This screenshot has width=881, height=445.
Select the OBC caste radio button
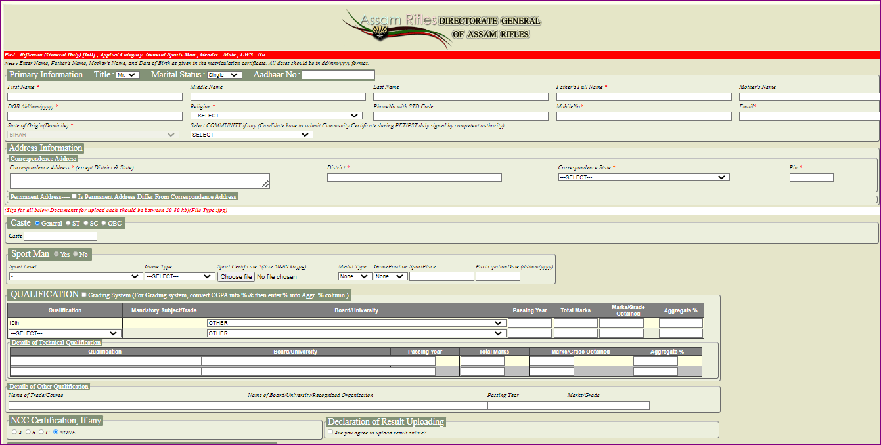pyautogui.click(x=103, y=222)
